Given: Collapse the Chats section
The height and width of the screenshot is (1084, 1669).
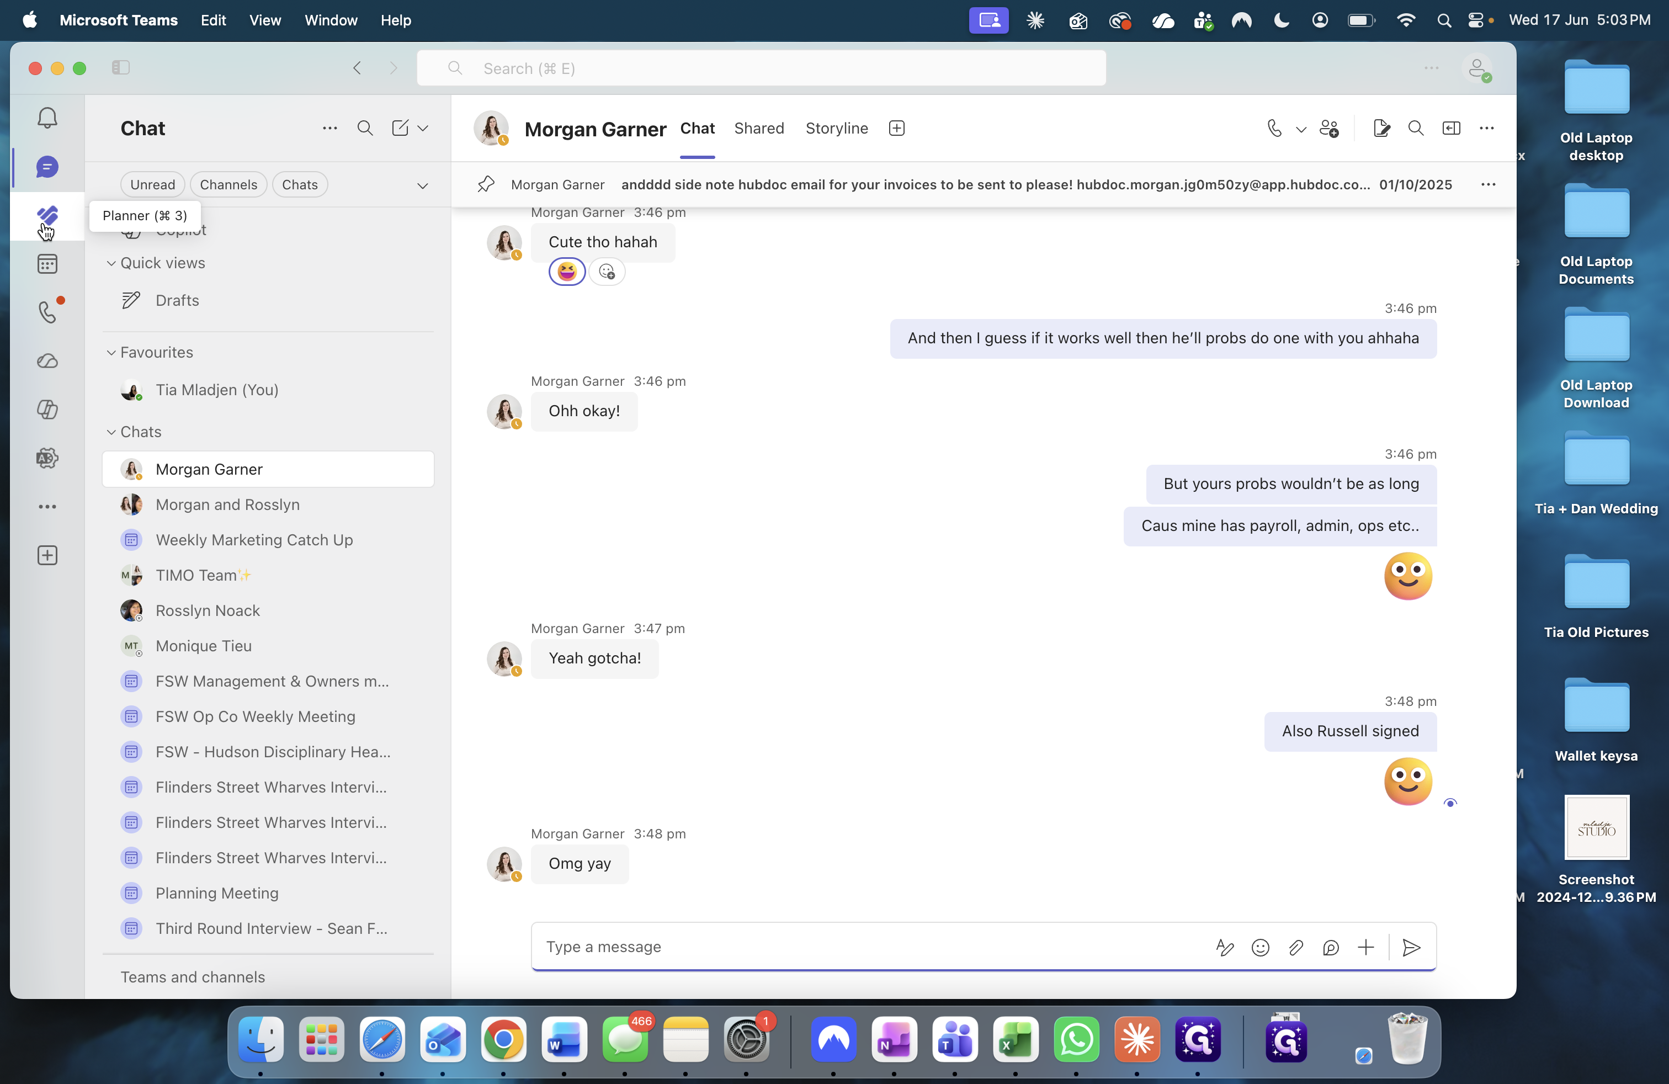Looking at the screenshot, I should point(111,432).
